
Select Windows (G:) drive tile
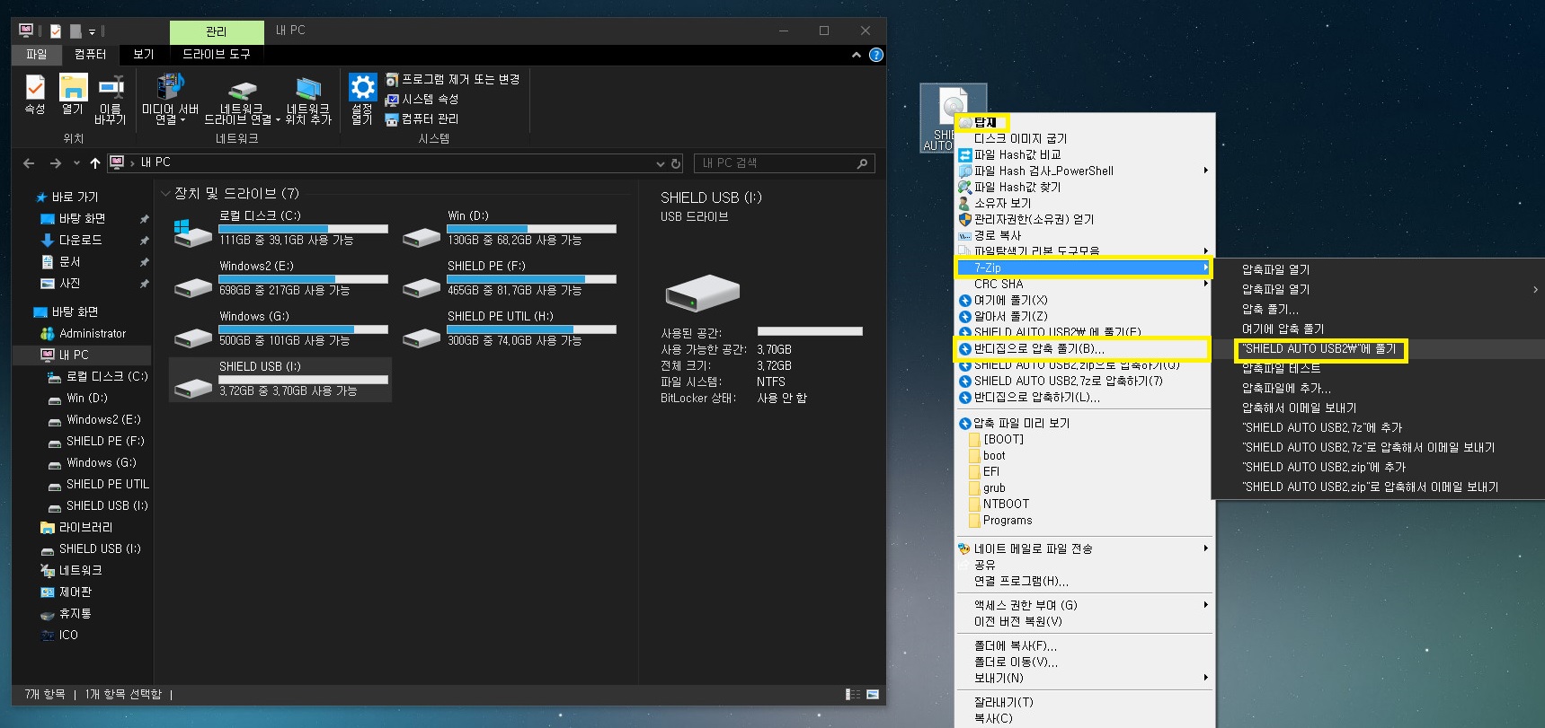pyautogui.click(x=281, y=329)
